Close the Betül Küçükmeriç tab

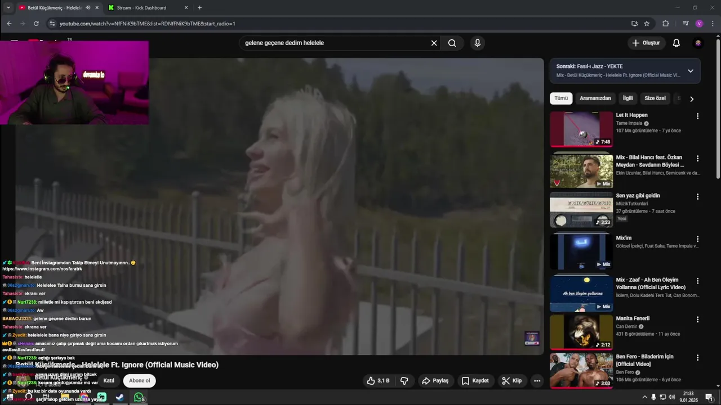click(x=97, y=8)
